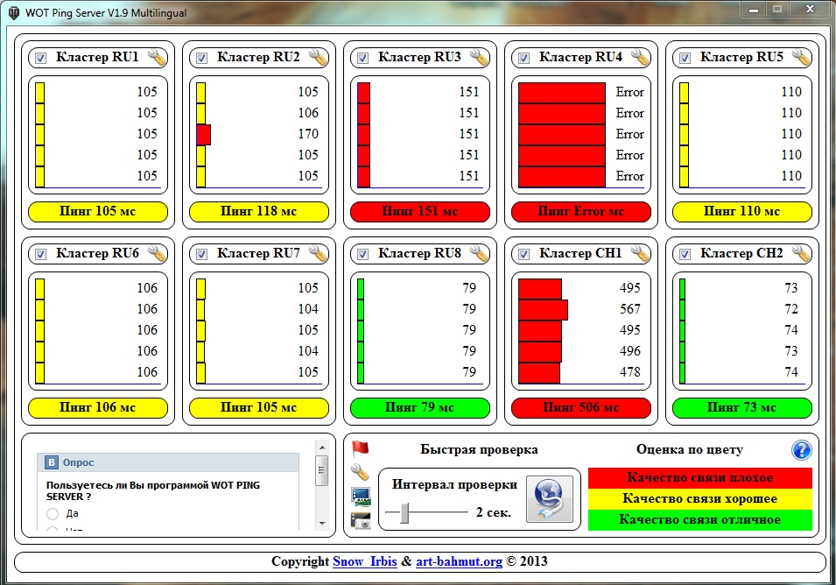Screen dimensions: 836x585
Task: Click poll panel scrollbar up arrow
Action: tap(321, 447)
